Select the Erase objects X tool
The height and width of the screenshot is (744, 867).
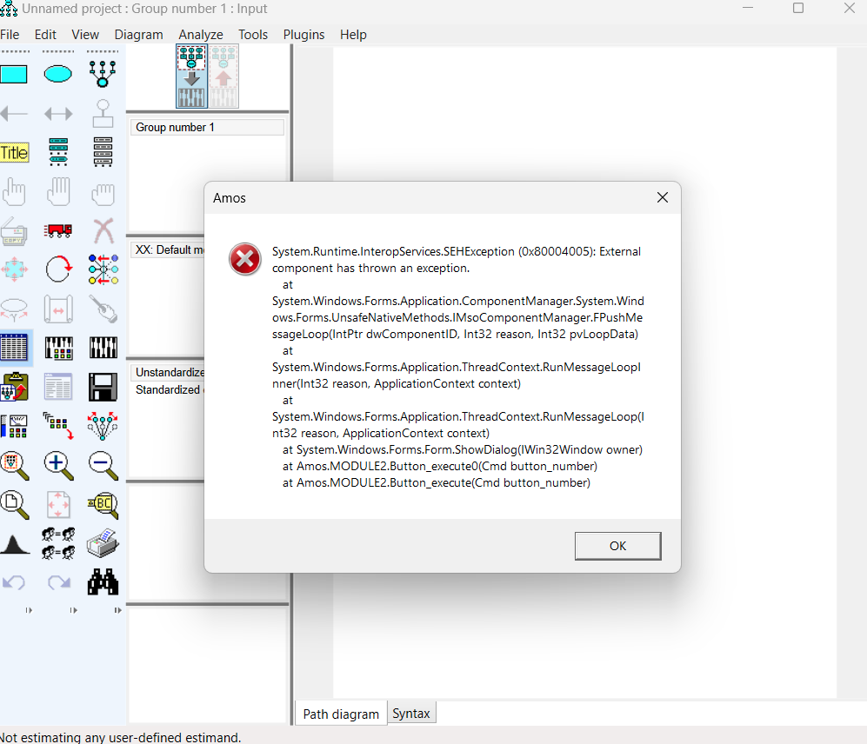coord(103,231)
